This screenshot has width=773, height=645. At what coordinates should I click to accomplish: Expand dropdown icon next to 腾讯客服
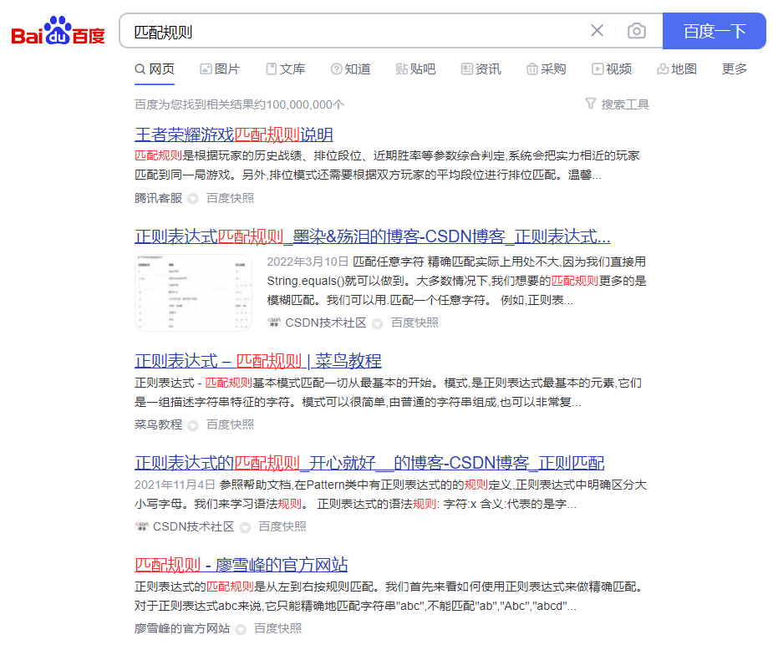point(193,199)
